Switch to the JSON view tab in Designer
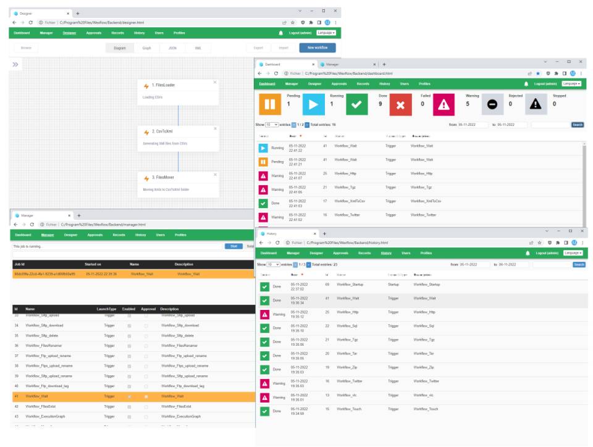The height and width of the screenshot is (447, 593). coord(172,48)
